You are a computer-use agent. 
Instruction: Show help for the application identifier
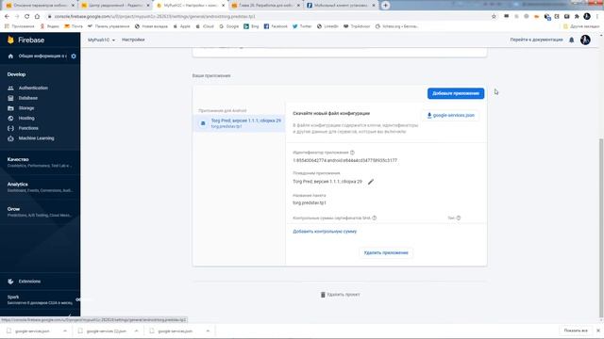click(x=352, y=153)
